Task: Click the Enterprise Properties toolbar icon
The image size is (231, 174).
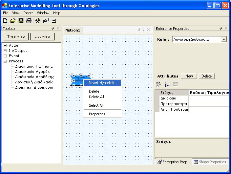Action: tap(46, 21)
